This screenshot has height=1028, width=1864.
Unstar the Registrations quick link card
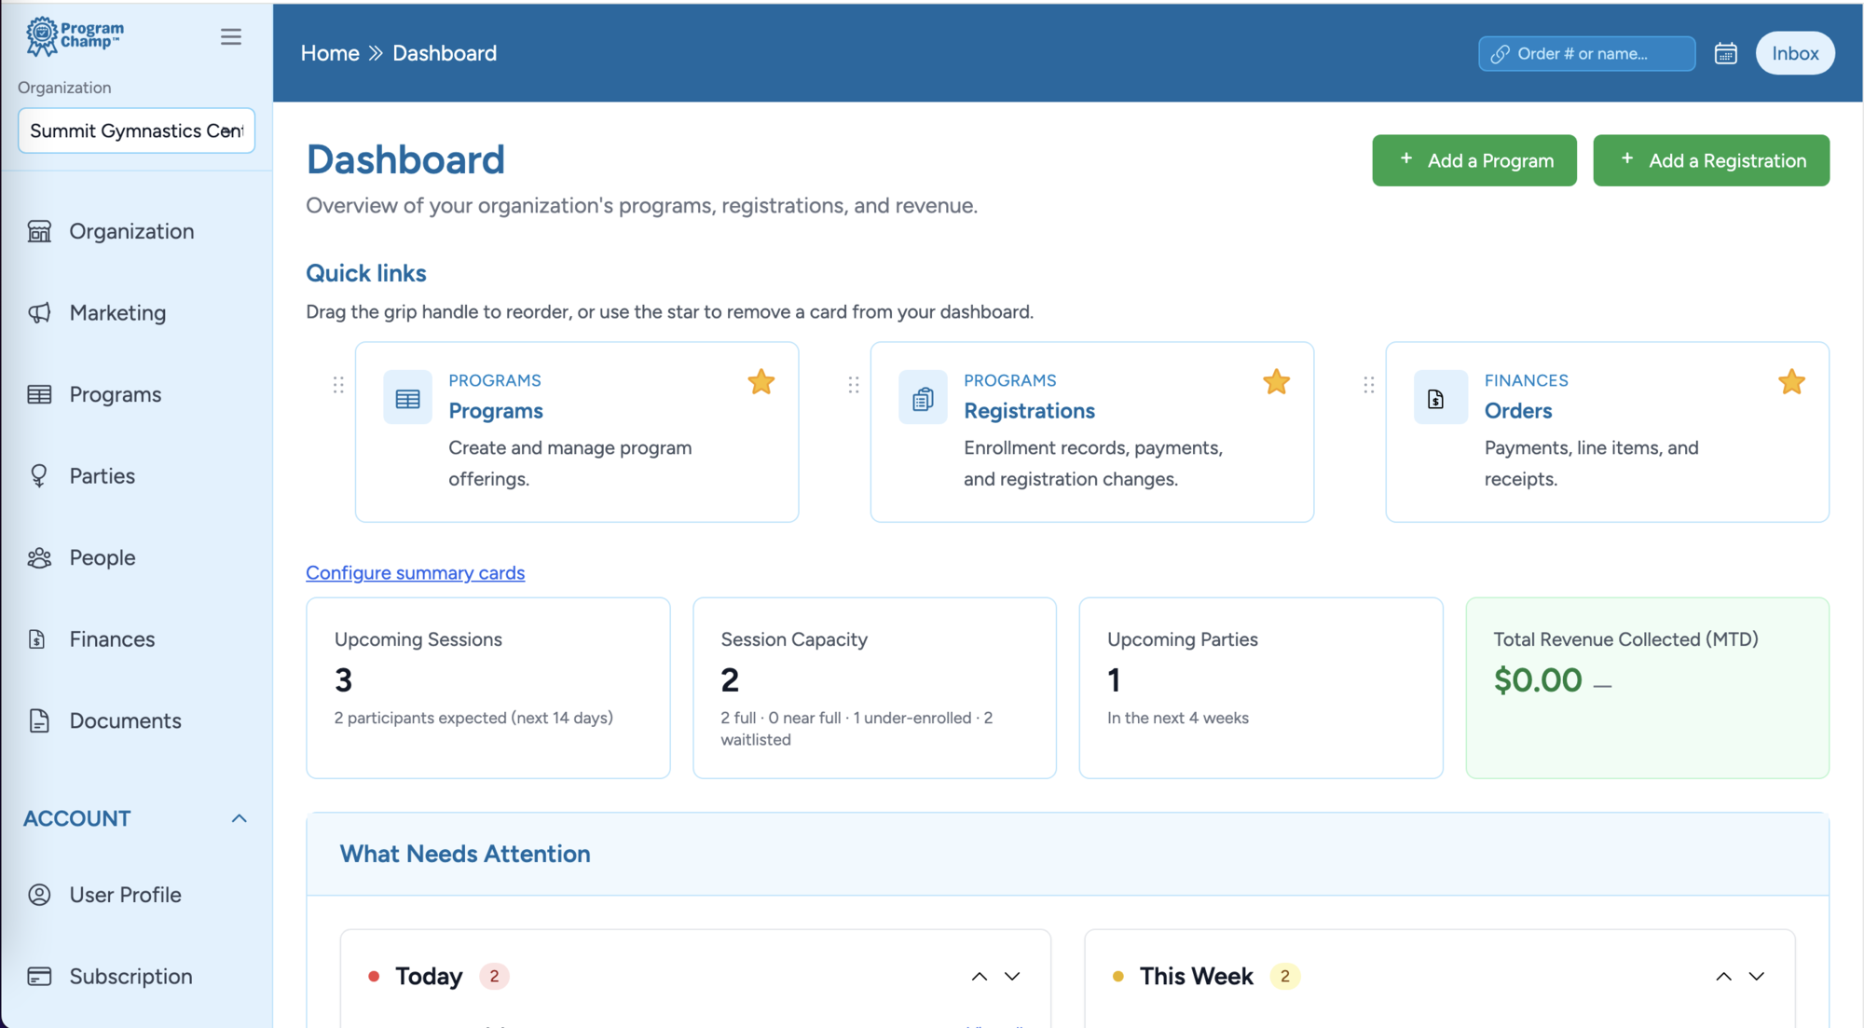(1276, 382)
